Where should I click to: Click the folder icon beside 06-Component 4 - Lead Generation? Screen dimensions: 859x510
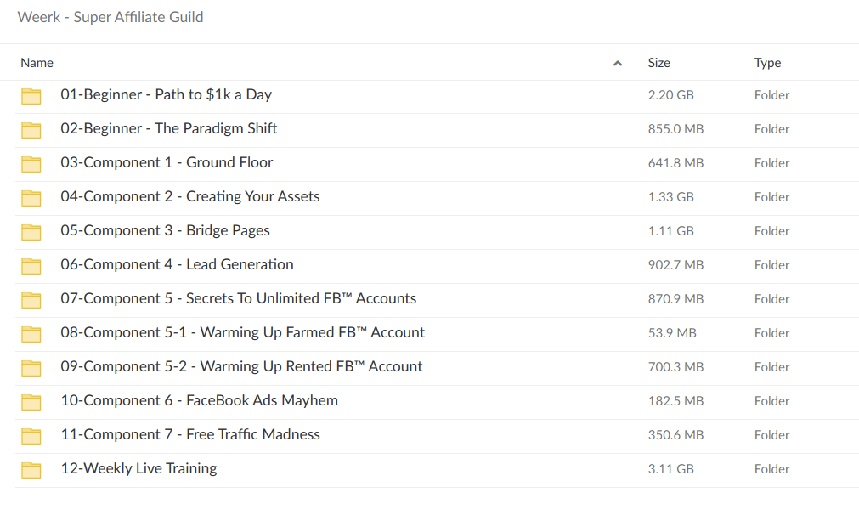pos(31,265)
